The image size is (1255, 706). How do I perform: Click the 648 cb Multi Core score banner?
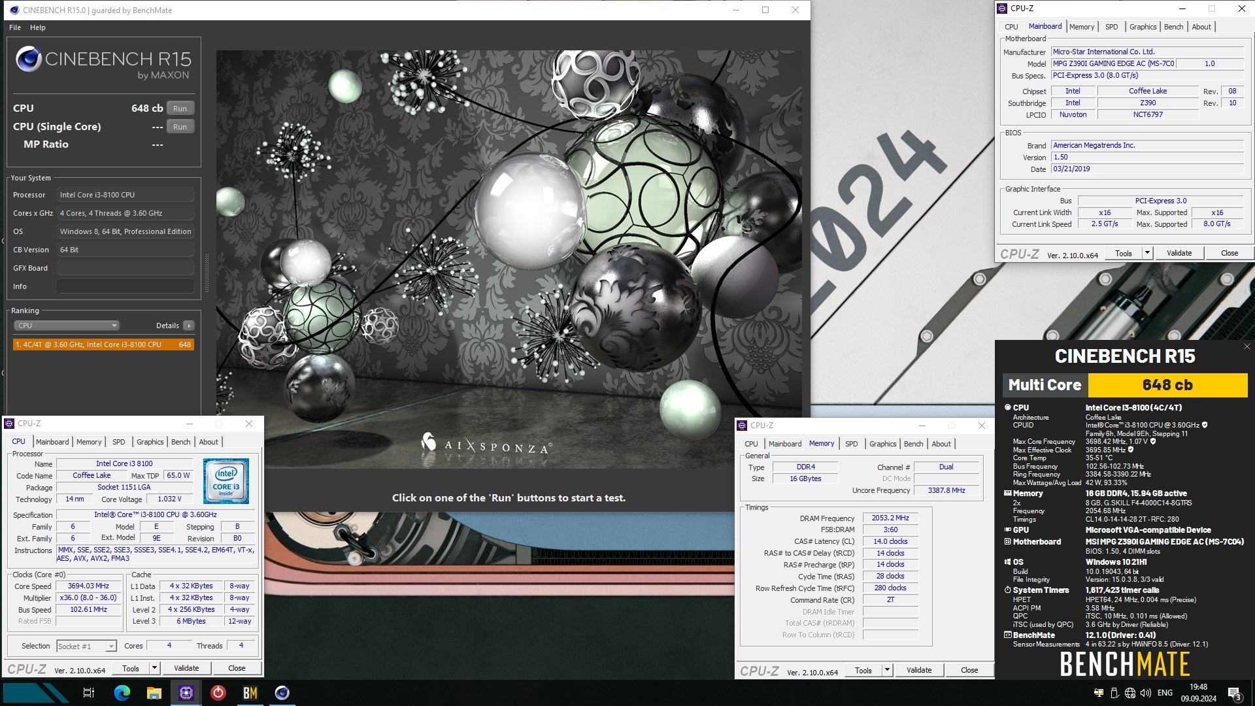point(1167,385)
